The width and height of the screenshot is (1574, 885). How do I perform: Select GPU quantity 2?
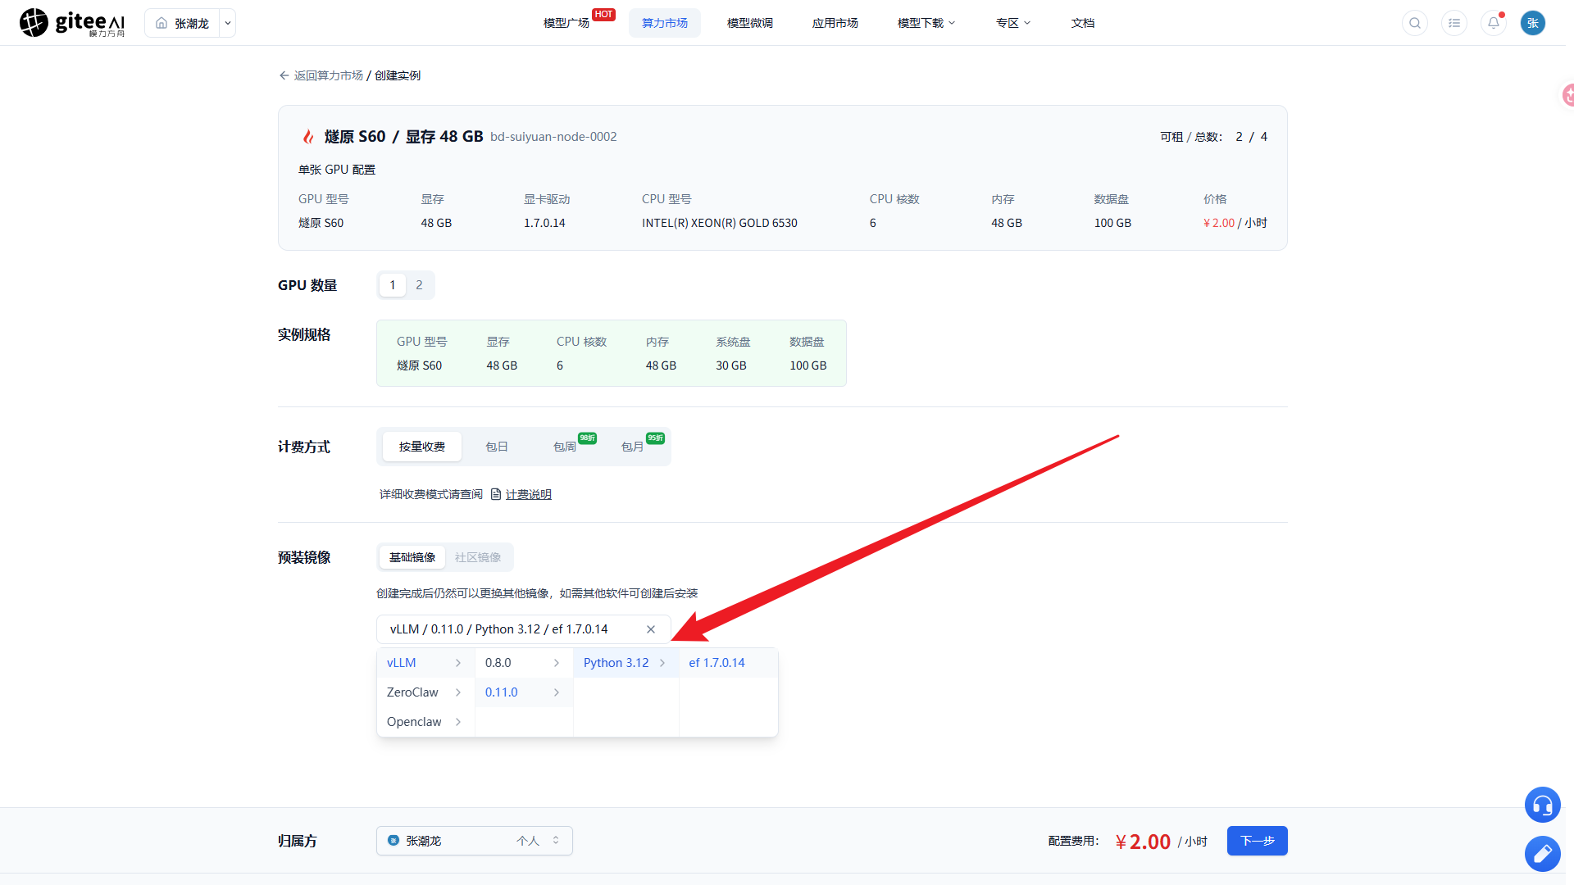[x=419, y=285]
